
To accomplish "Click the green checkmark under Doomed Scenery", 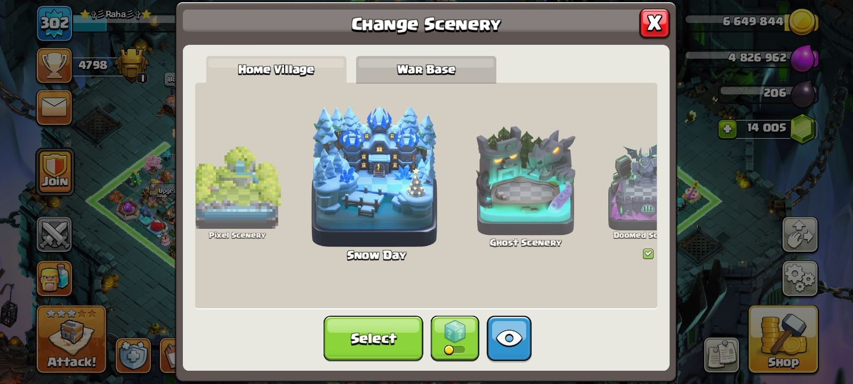I will point(648,254).
